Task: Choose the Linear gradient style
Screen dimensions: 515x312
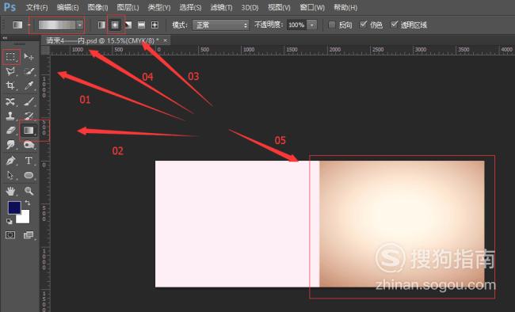Action: coord(102,25)
